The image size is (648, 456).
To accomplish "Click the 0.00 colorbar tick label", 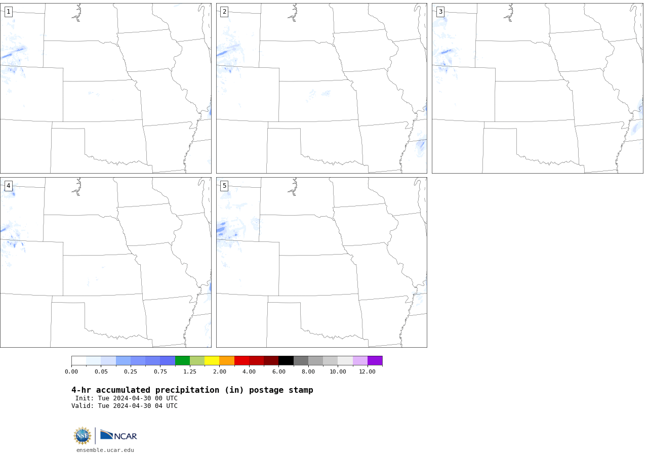I will pyautogui.click(x=71, y=372).
